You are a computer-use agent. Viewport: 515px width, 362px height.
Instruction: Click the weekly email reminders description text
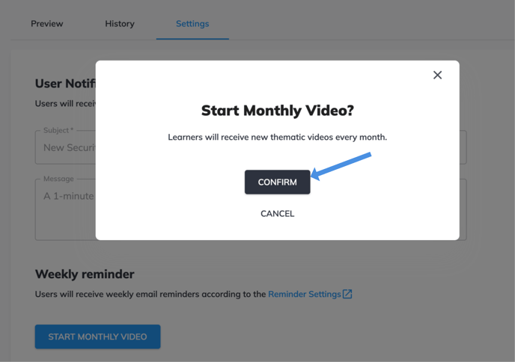(x=150, y=294)
